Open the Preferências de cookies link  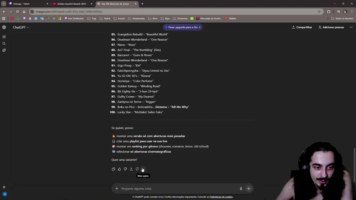click(221, 197)
